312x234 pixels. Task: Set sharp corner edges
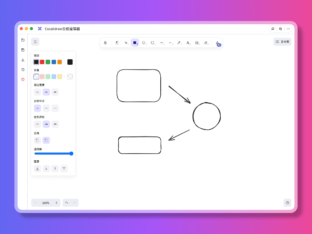(x=37, y=140)
